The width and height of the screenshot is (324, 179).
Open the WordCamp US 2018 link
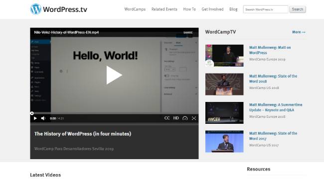tap(264, 88)
